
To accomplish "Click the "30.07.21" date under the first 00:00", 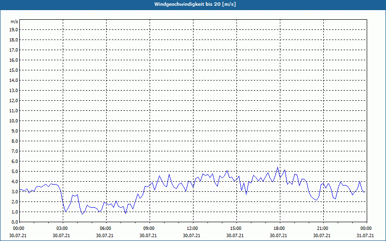I will tap(18, 235).
